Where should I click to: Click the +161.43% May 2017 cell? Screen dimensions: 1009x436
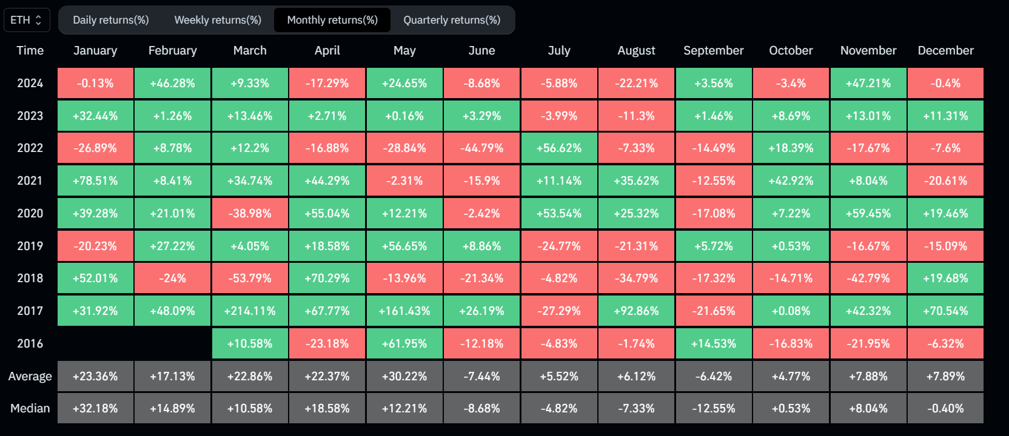(x=404, y=311)
